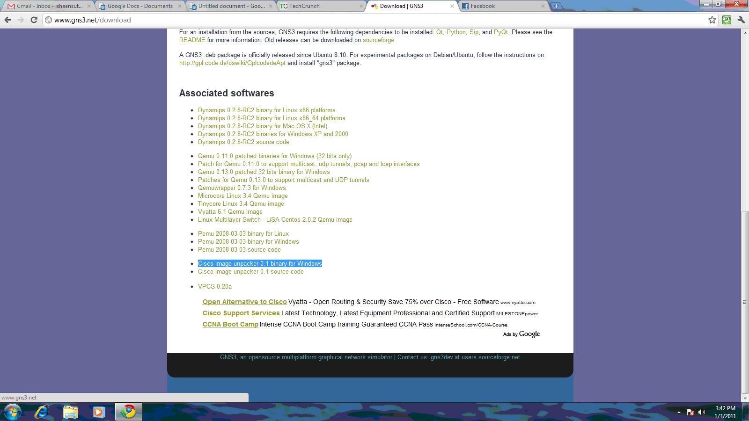Go back using the browser back arrow
This screenshot has width=749, height=421.
point(7,20)
